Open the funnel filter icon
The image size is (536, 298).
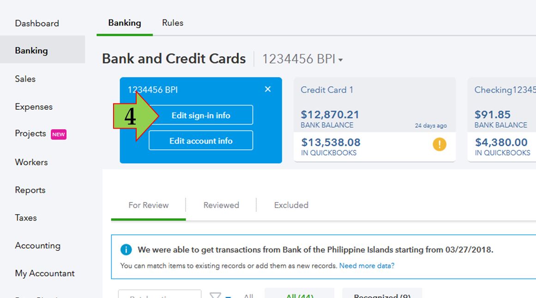(216, 295)
